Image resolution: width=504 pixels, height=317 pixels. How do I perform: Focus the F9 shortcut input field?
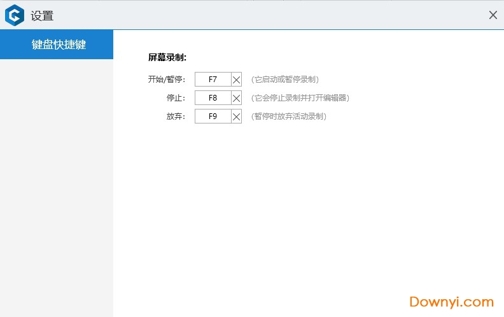click(x=213, y=116)
